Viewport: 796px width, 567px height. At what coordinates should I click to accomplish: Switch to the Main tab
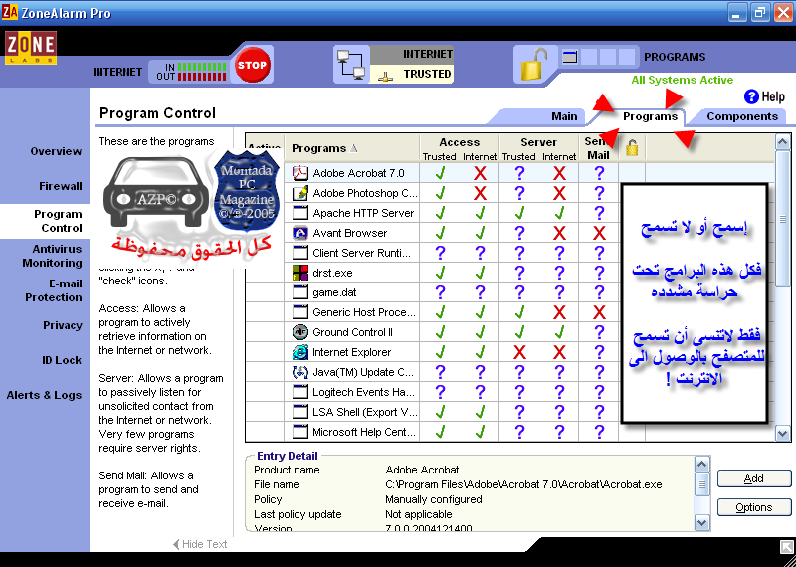pos(564,116)
